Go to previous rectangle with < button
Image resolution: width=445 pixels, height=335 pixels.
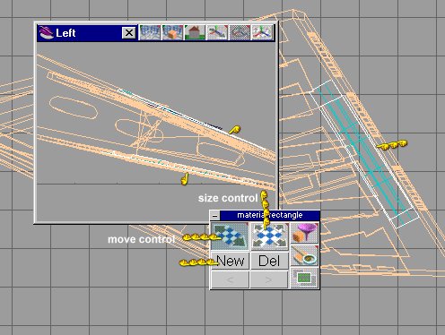(230, 279)
